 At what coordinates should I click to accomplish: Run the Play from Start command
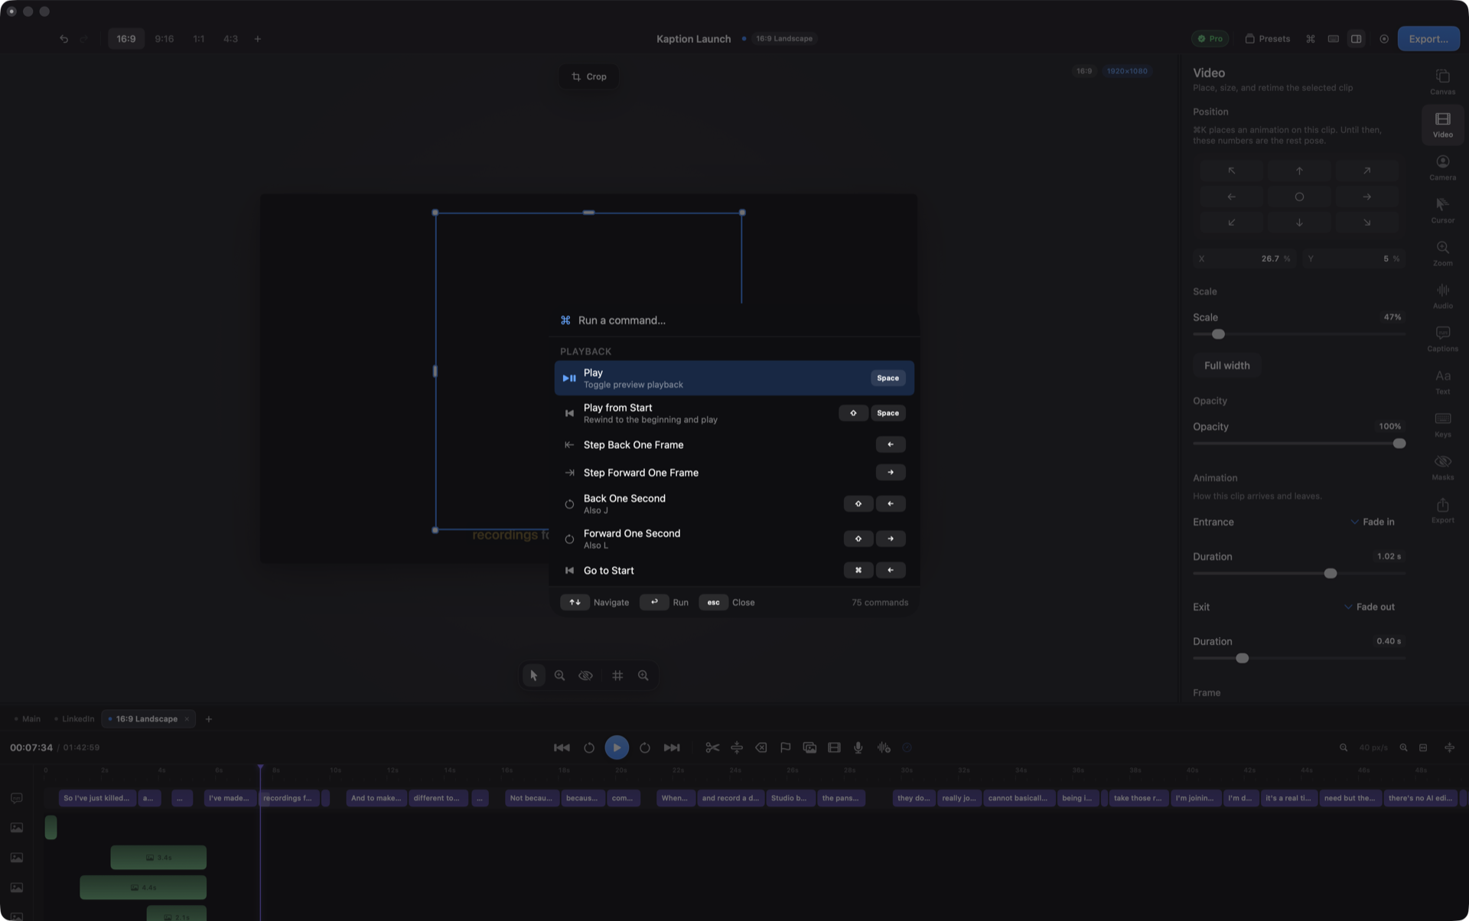point(734,413)
